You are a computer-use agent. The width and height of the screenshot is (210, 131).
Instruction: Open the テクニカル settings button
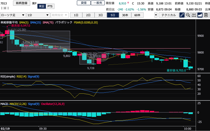169,15
